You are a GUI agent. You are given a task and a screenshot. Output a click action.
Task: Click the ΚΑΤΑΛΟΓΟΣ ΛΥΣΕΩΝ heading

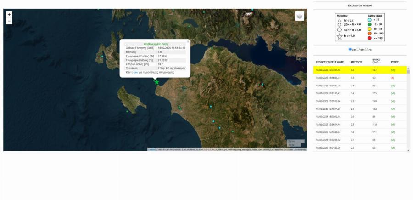(360, 6)
